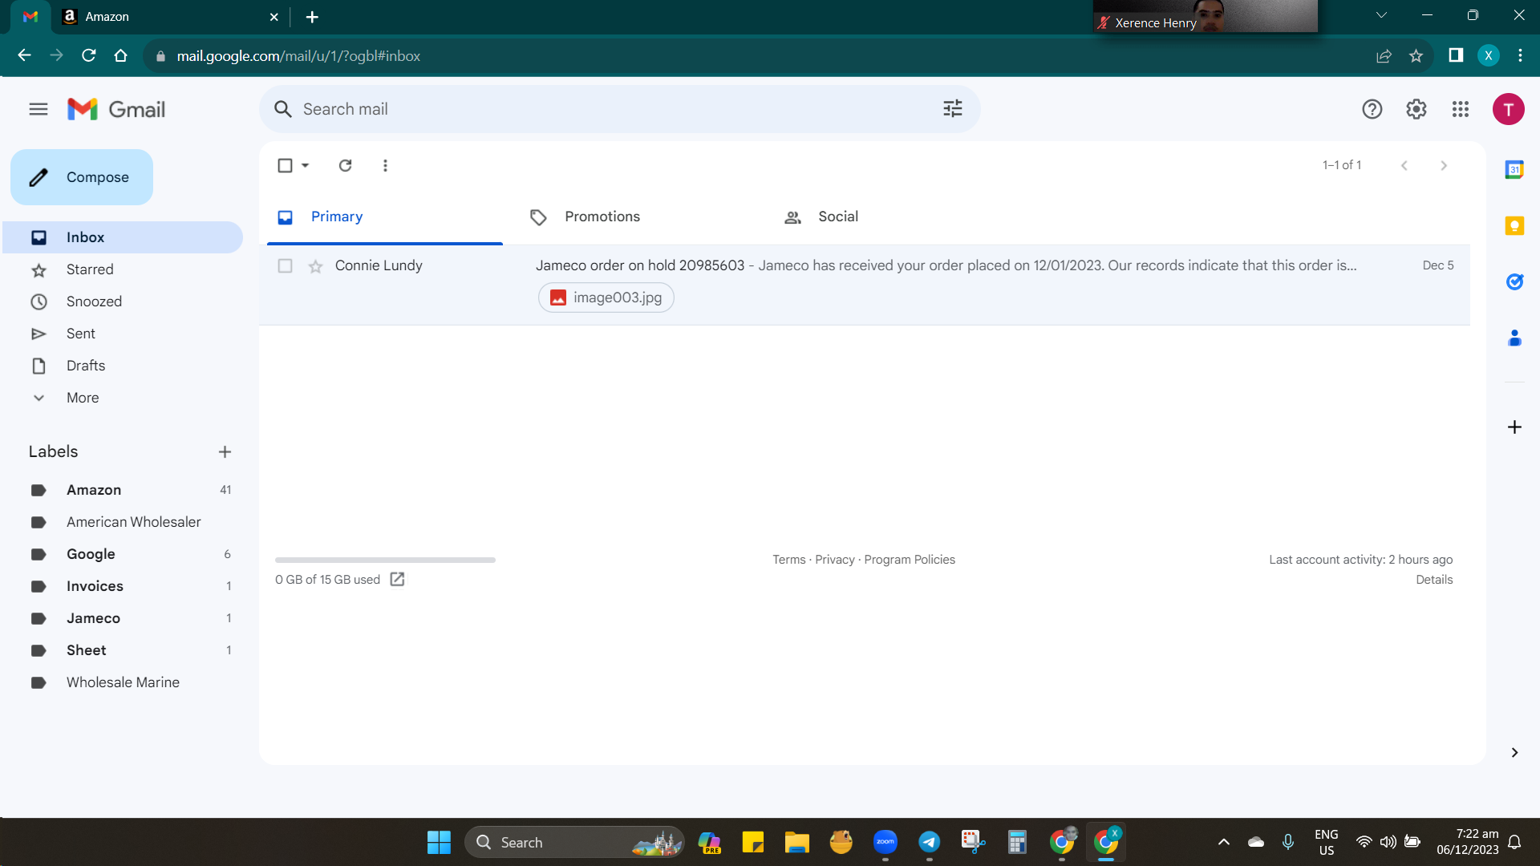1540x866 pixels.
Task: Open the Jameco label
Action: 123,618
